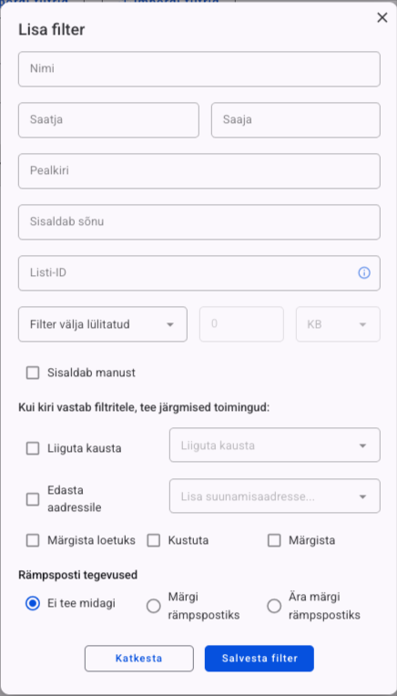Open the Filter välja lülitatud dropdown
The width and height of the screenshot is (397, 696).
coord(103,324)
